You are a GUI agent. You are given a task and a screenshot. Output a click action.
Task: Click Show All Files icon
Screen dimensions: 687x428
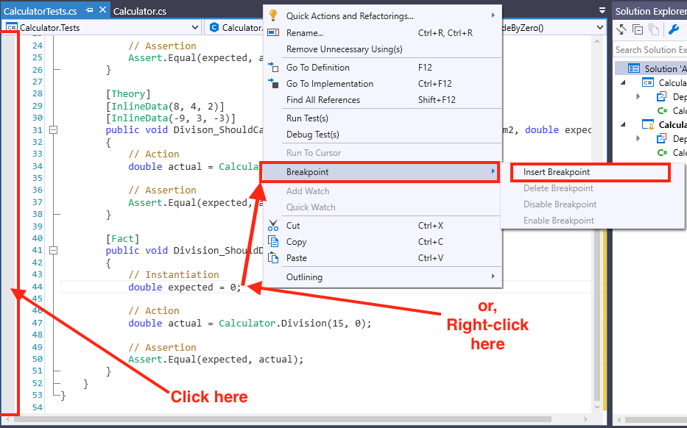tap(652, 29)
